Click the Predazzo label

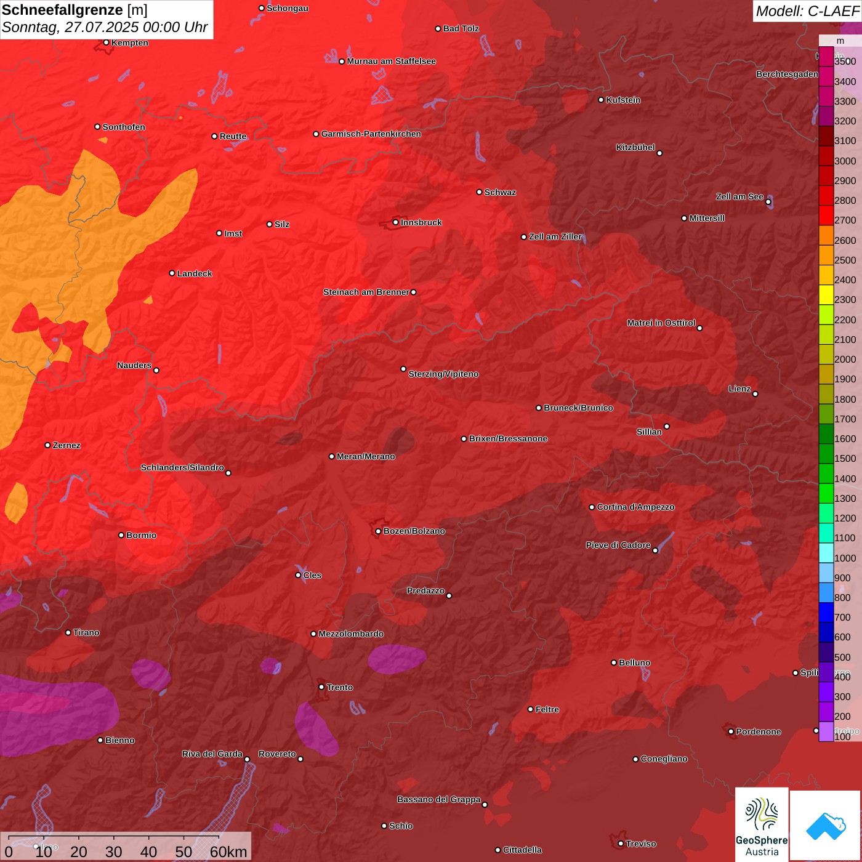(425, 591)
